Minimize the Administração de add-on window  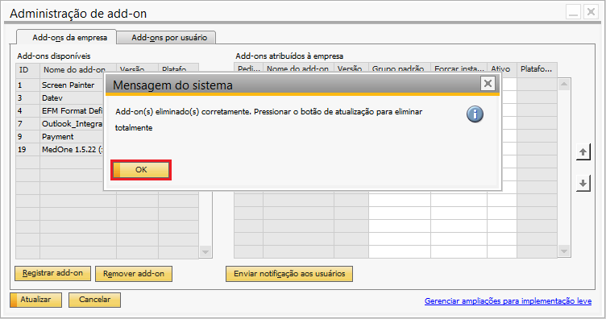(574, 12)
